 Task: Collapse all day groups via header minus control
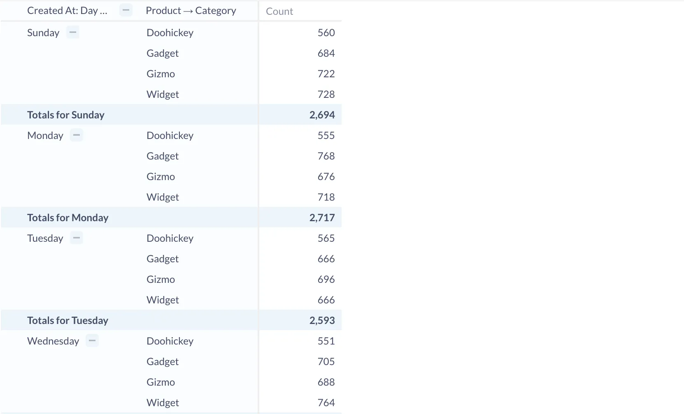coord(126,10)
